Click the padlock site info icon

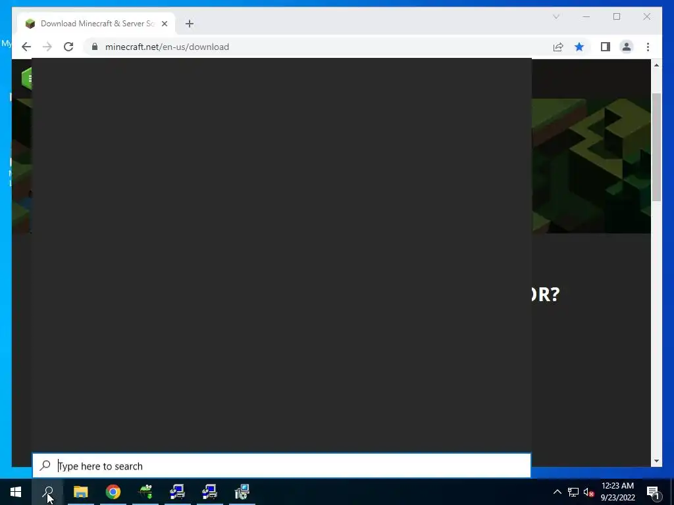[x=95, y=47]
